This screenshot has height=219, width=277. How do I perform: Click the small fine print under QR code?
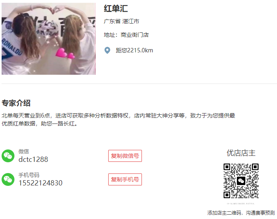point(241,204)
